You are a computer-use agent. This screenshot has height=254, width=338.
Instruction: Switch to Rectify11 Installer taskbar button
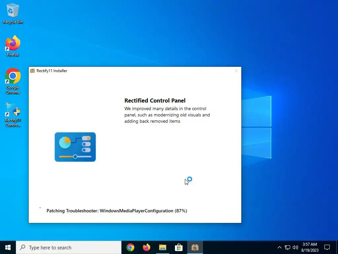(195, 247)
